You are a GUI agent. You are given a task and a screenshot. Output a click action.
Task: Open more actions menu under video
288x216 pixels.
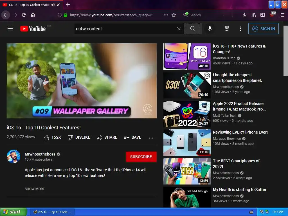pyautogui.click(x=151, y=138)
